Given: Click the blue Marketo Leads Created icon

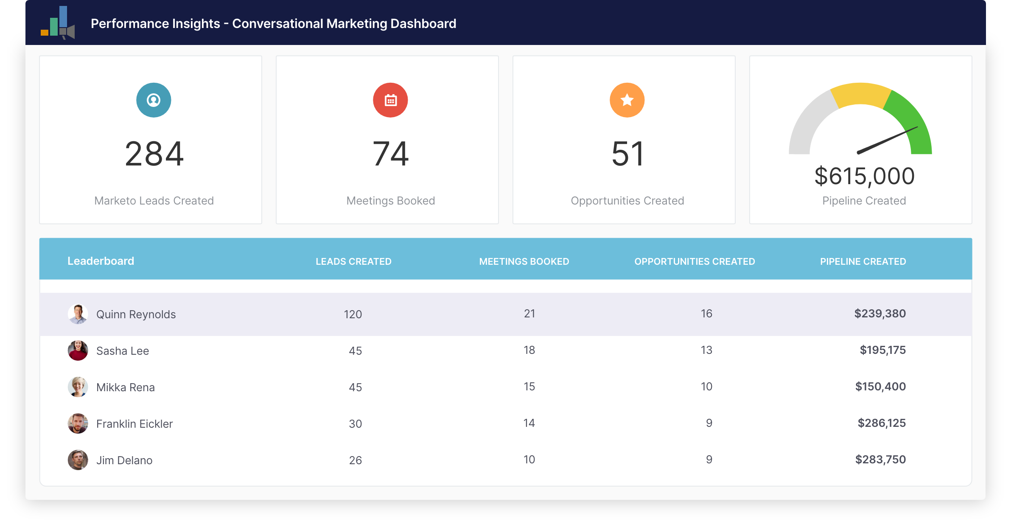Looking at the screenshot, I should click(154, 100).
